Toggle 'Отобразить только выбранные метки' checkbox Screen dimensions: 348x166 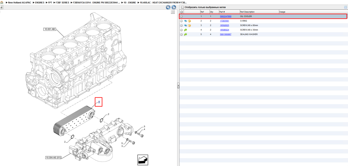(x=183, y=7)
